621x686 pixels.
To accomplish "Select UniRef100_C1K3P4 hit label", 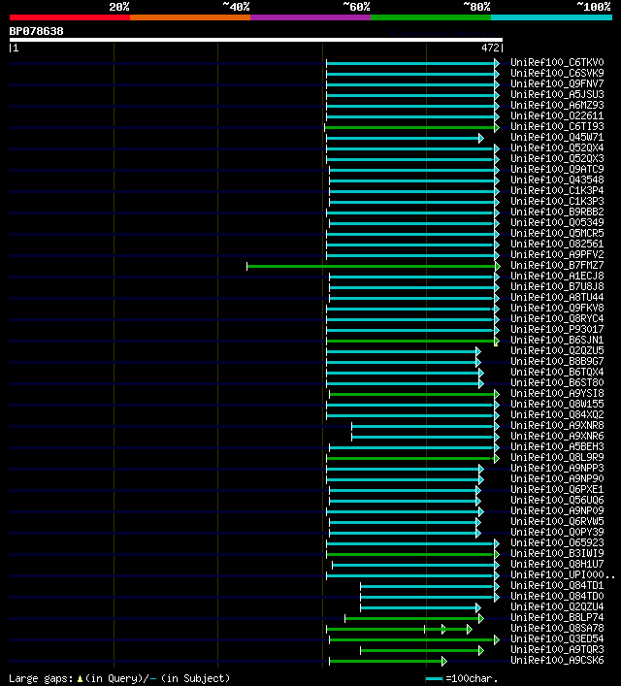I will pyautogui.click(x=557, y=191).
